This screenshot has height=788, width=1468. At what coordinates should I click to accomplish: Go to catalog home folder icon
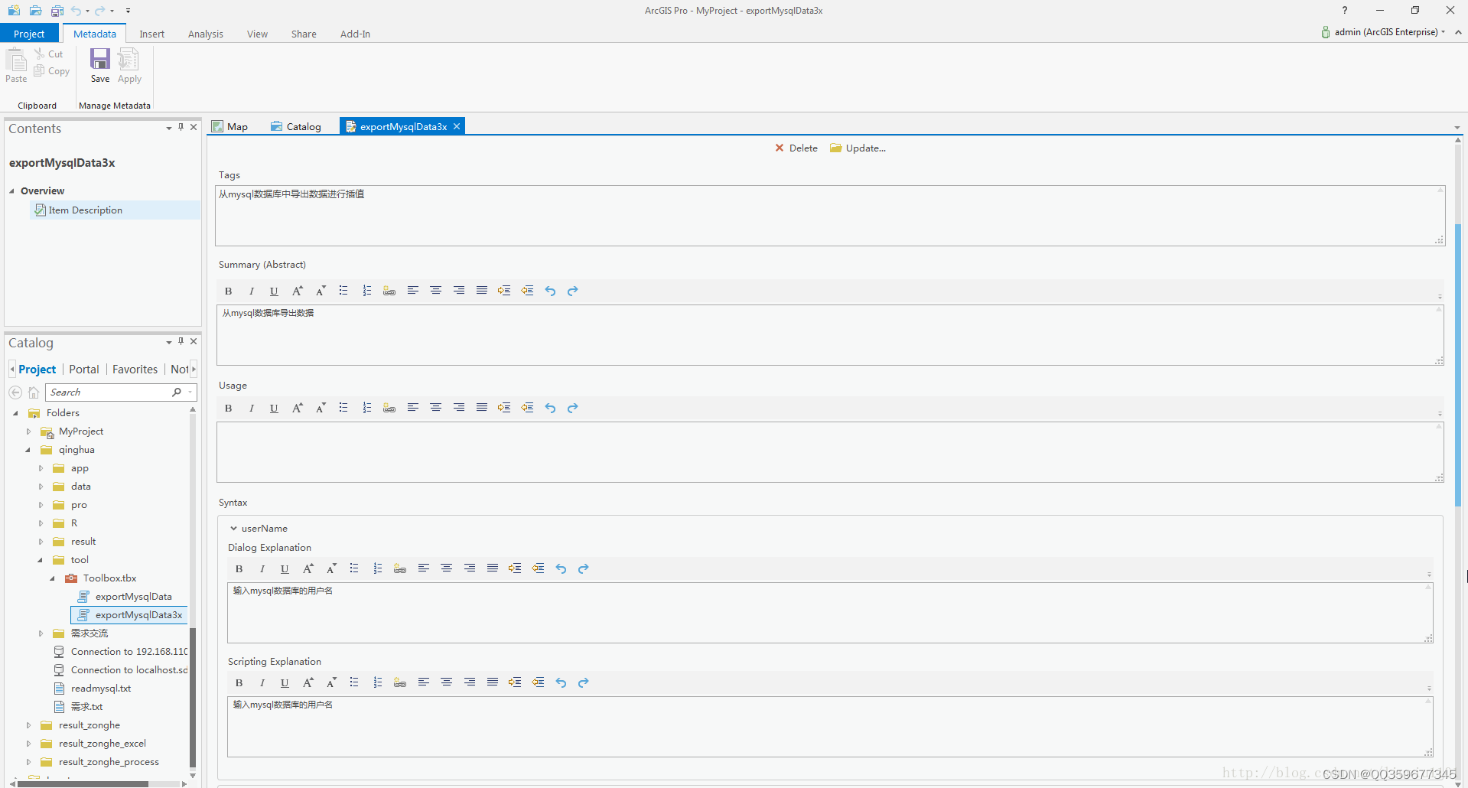33,392
